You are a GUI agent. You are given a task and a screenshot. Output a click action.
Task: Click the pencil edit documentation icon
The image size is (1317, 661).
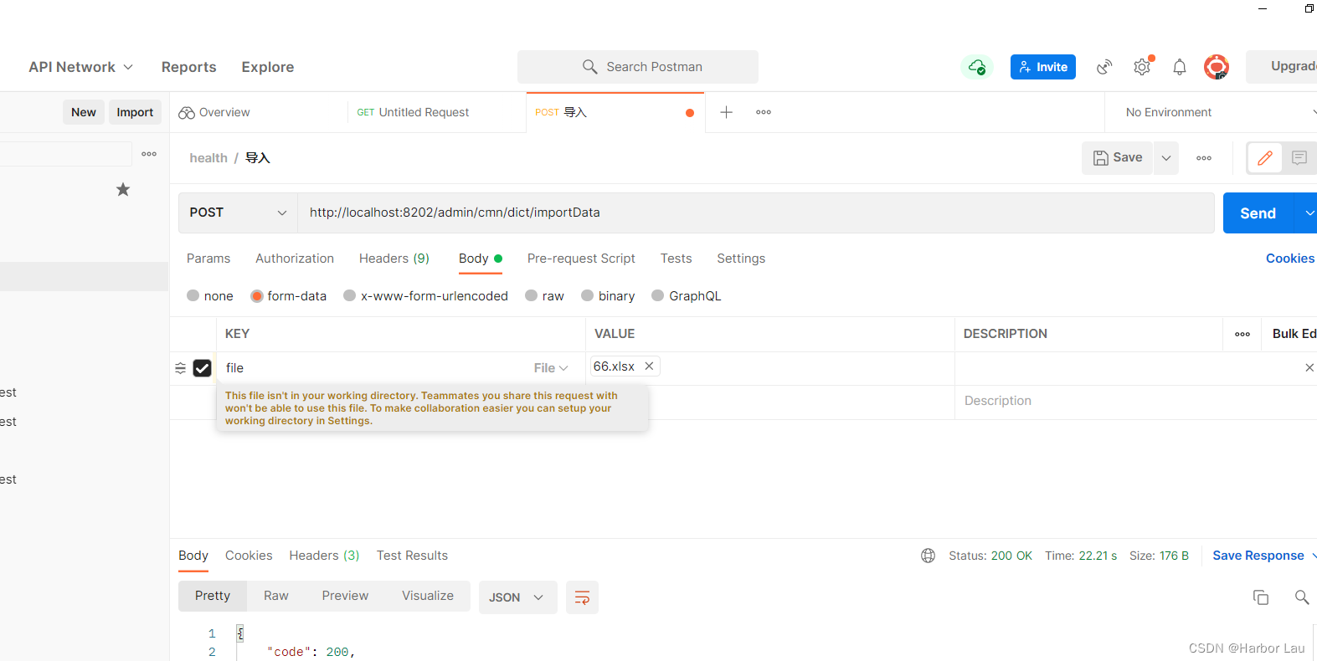[x=1265, y=158]
